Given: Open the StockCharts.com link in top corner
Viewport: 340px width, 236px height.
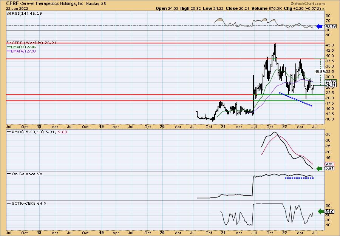Looking at the screenshot, I should pyautogui.click(x=308, y=3).
